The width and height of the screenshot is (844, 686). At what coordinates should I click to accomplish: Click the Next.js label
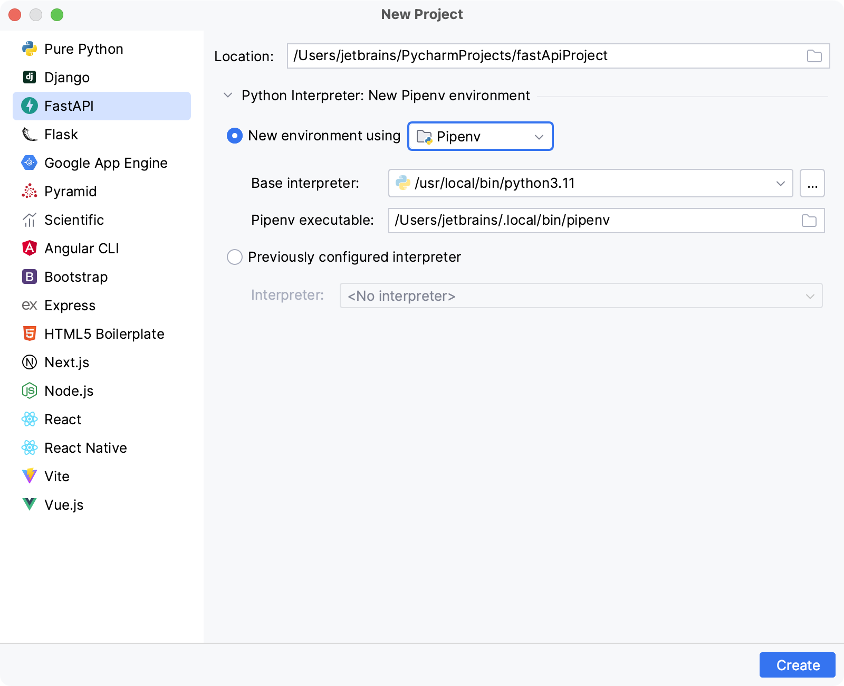(x=67, y=363)
